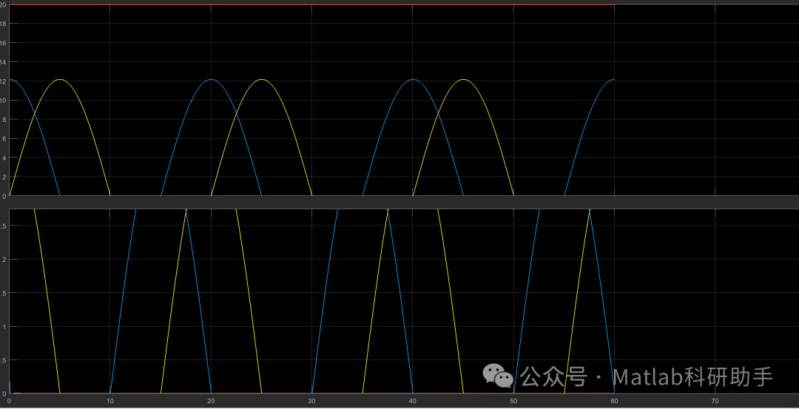Click the x-axis tick label "10"

coord(109,402)
